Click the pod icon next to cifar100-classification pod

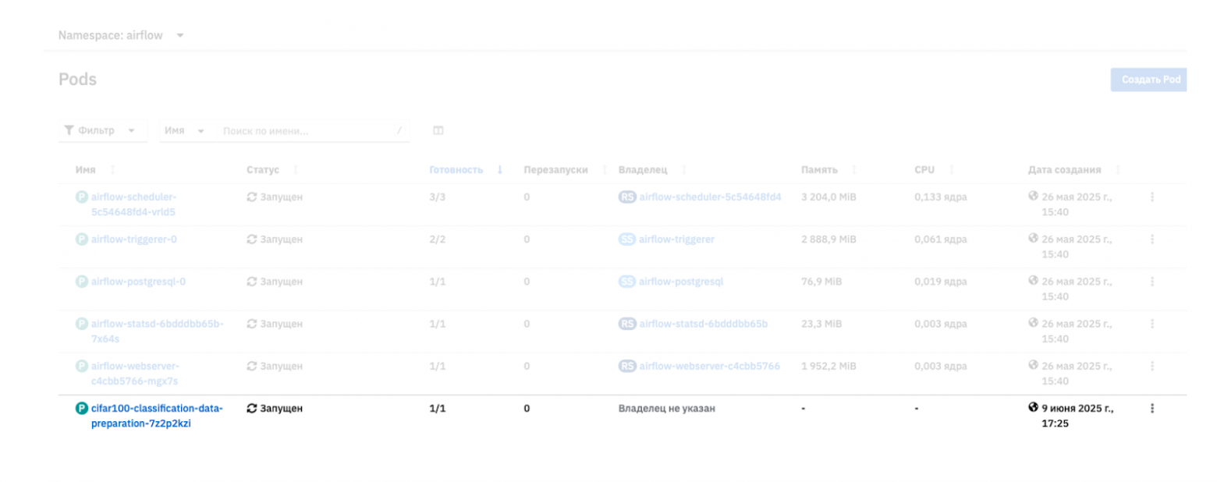coord(81,408)
